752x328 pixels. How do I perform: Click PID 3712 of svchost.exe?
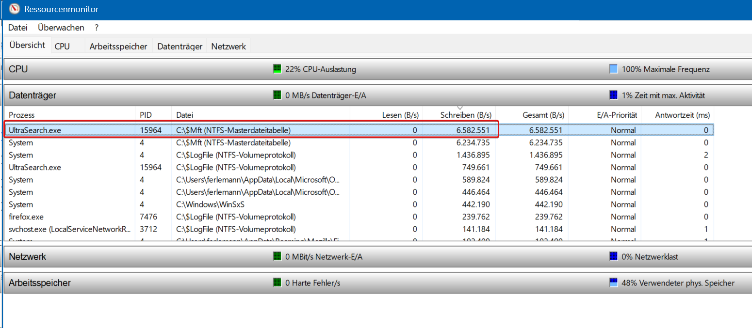point(148,229)
